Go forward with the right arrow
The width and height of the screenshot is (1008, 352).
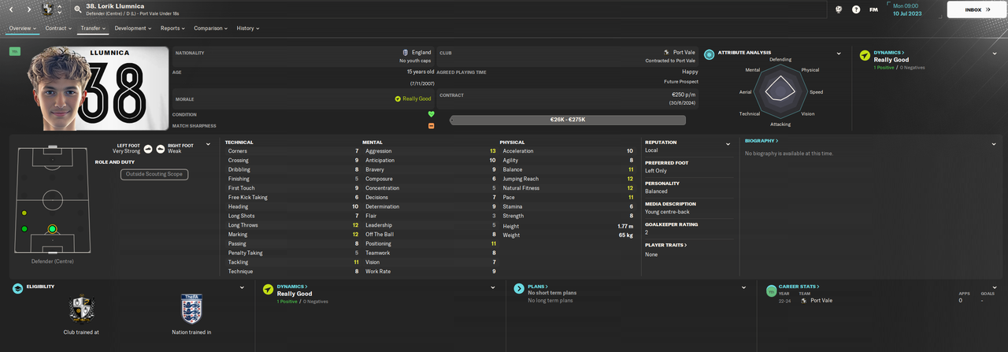pos(29,9)
